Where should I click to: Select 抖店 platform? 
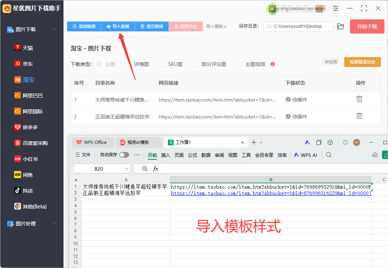tap(24, 190)
